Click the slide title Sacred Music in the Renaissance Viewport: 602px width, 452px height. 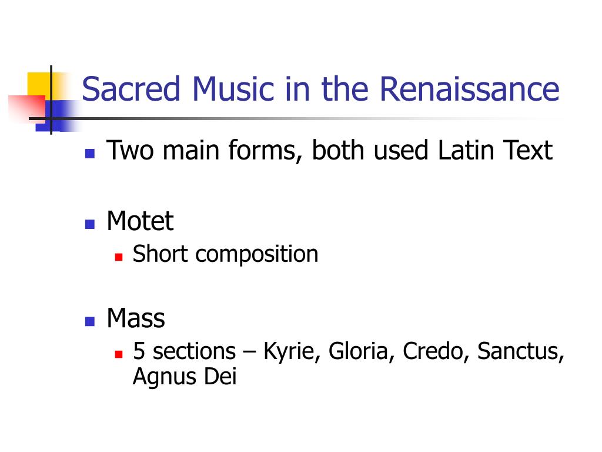pos(320,89)
